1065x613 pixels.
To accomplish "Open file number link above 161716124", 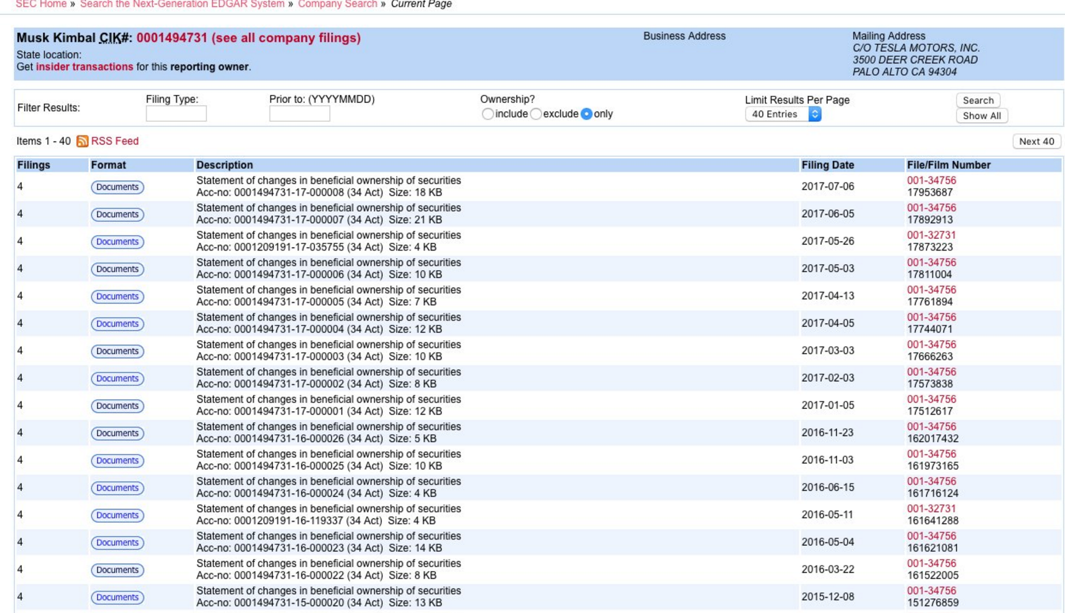I will tap(931, 482).
